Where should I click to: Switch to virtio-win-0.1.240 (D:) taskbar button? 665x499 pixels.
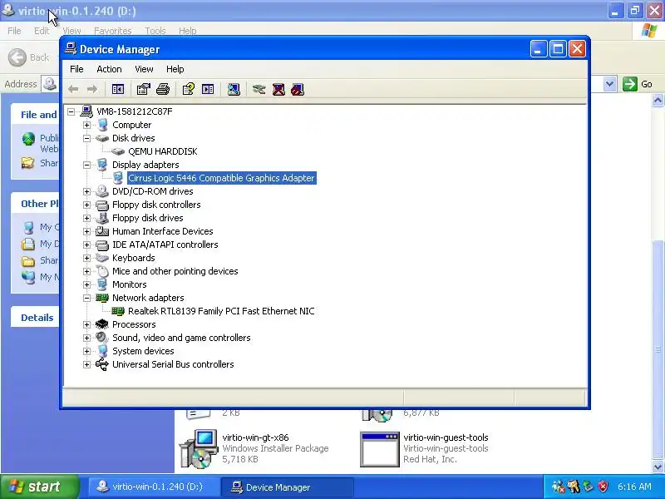(x=155, y=487)
